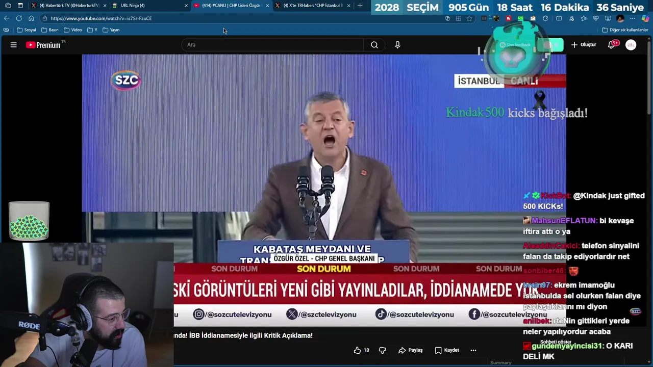
Task: Open Yayın bookmarks folder
Action: pos(111,30)
